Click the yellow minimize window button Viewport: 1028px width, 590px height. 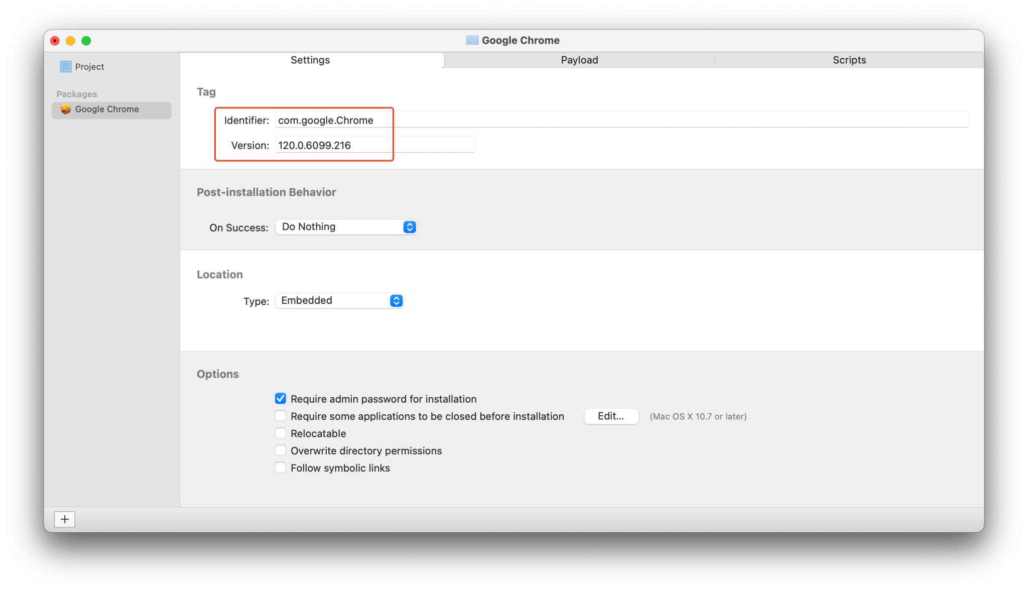pos(71,41)
